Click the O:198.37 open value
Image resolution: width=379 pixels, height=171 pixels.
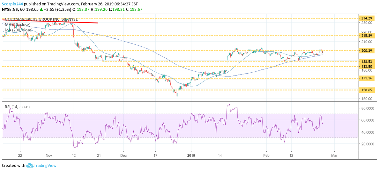pyautogui.click(x=80, y=9)
